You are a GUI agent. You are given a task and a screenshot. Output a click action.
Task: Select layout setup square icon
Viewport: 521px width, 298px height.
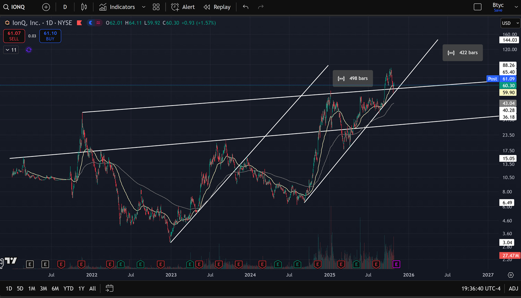478,7
